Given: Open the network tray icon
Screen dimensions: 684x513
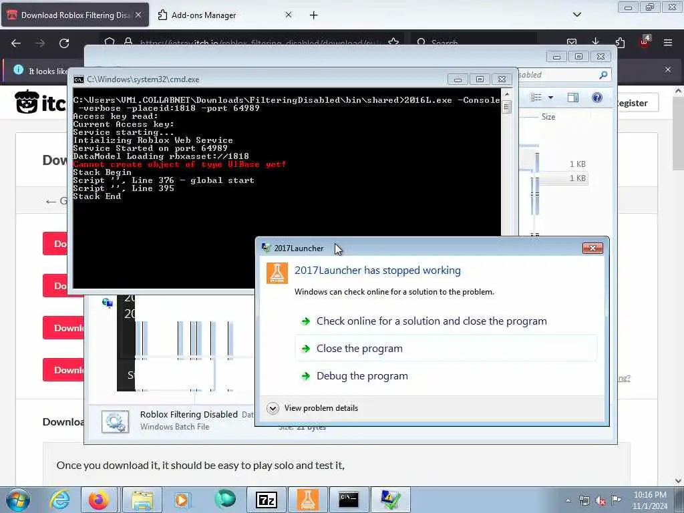Looking at the screenshot, I should 584,500.
